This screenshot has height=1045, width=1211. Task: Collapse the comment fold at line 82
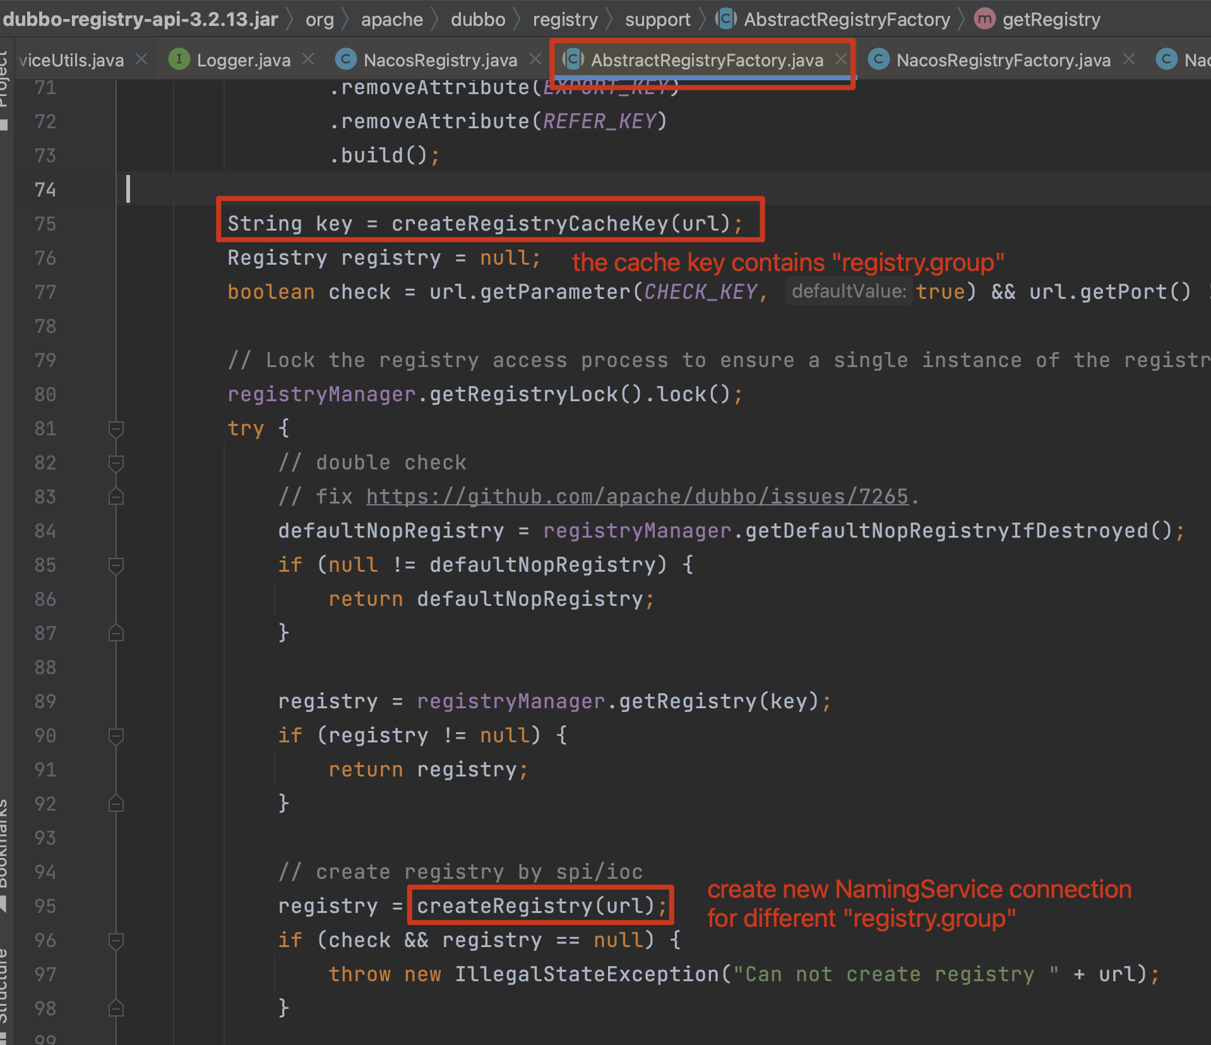(116, 464)
